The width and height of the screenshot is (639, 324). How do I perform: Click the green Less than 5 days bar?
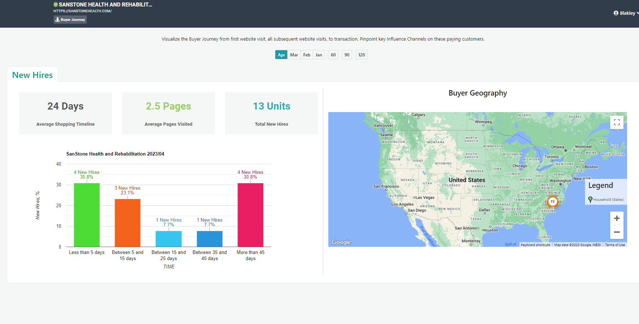pyautogui.click(x=87, y=215)
